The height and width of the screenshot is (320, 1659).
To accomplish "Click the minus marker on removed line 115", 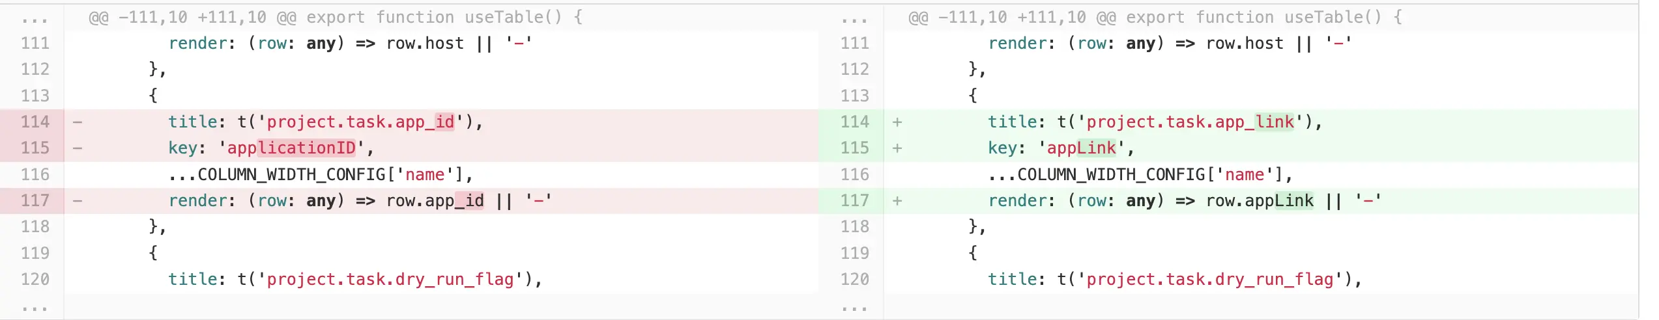I will [x=78, y=148].
